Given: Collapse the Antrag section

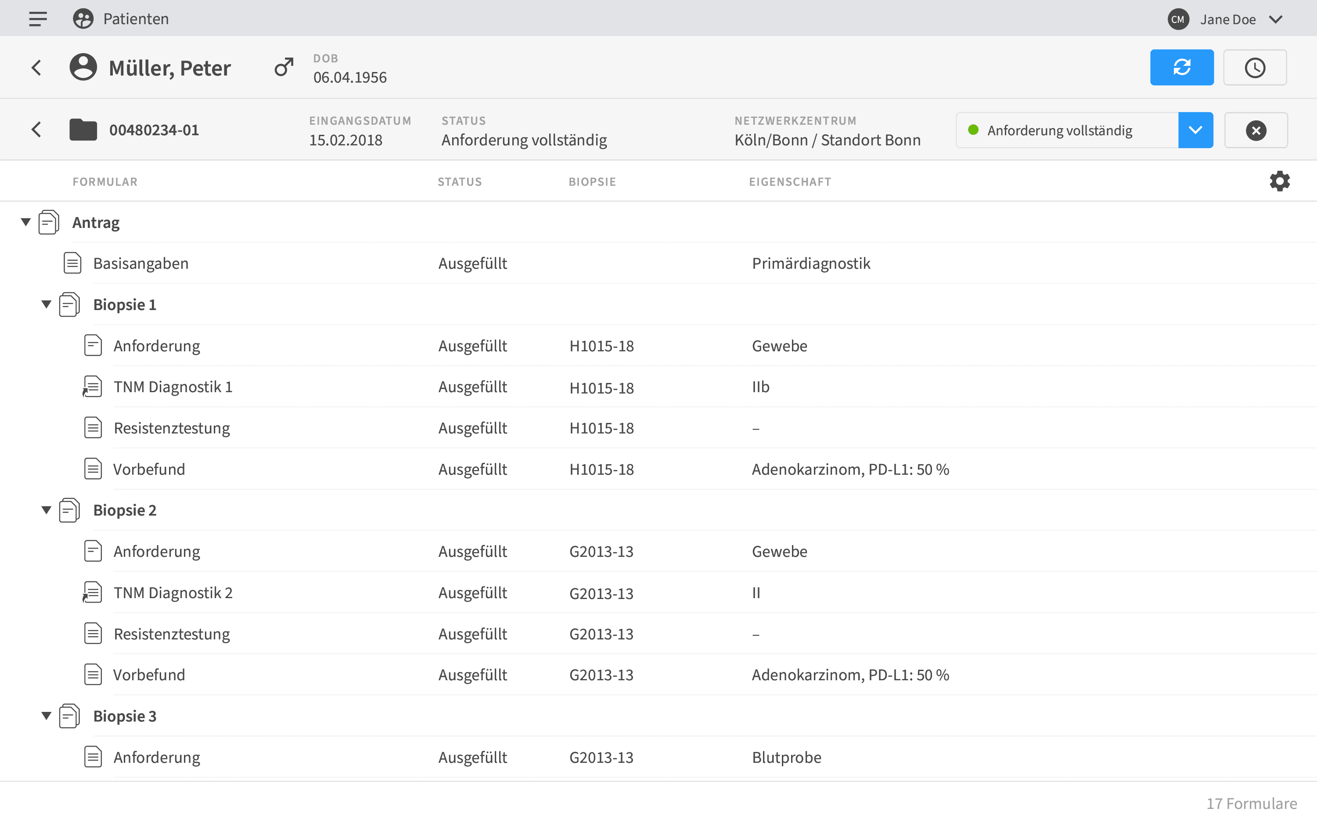Looking at the screenshot, I should pyautogui.click(x=25, y=221).
